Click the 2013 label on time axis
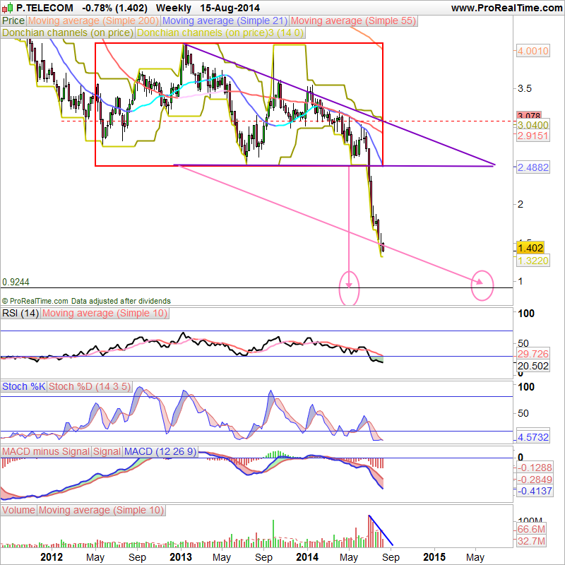This screenshot has height=565, width=565. 181,557
